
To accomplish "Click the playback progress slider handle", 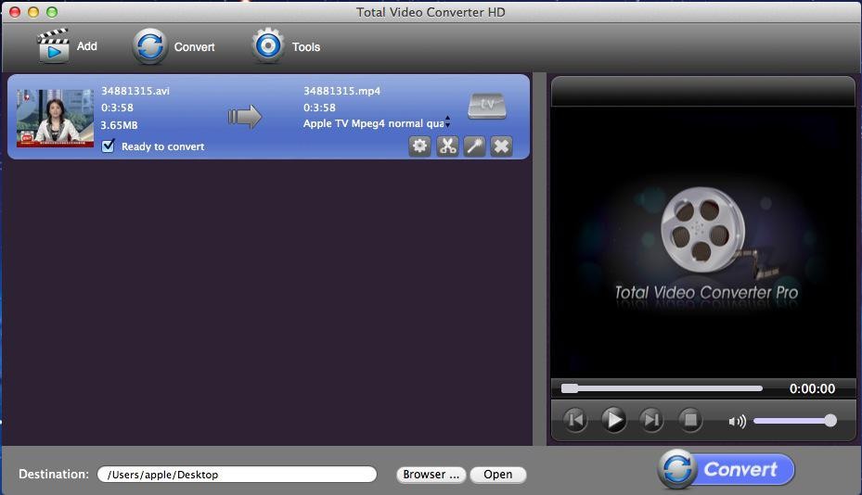I will pyautogui.click(x=570, y=388).
